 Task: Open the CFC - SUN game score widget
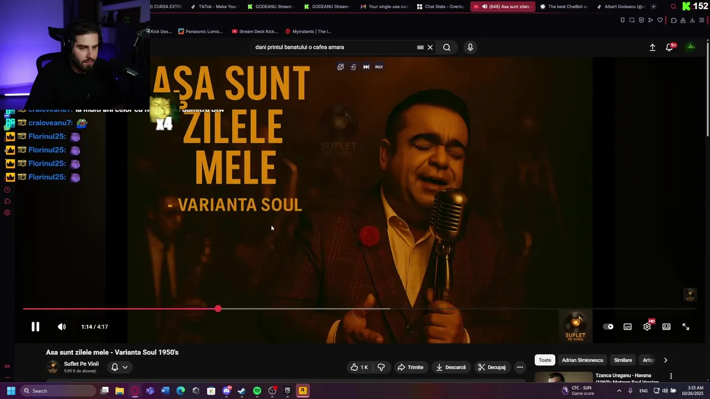tap(577, 391)
